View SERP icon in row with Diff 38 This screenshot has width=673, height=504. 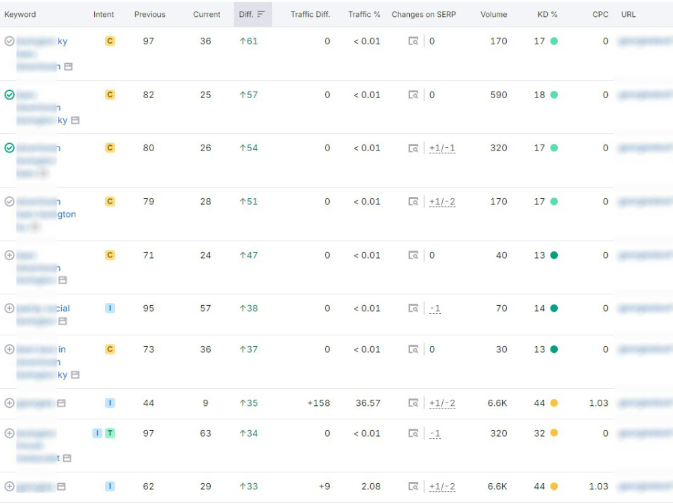click(413, 308)
